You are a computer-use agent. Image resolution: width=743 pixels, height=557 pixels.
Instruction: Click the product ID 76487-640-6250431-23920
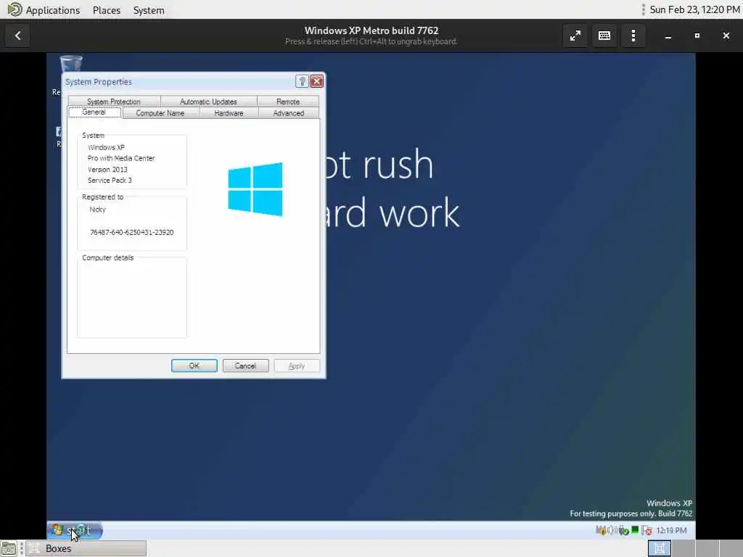[132, 232]
